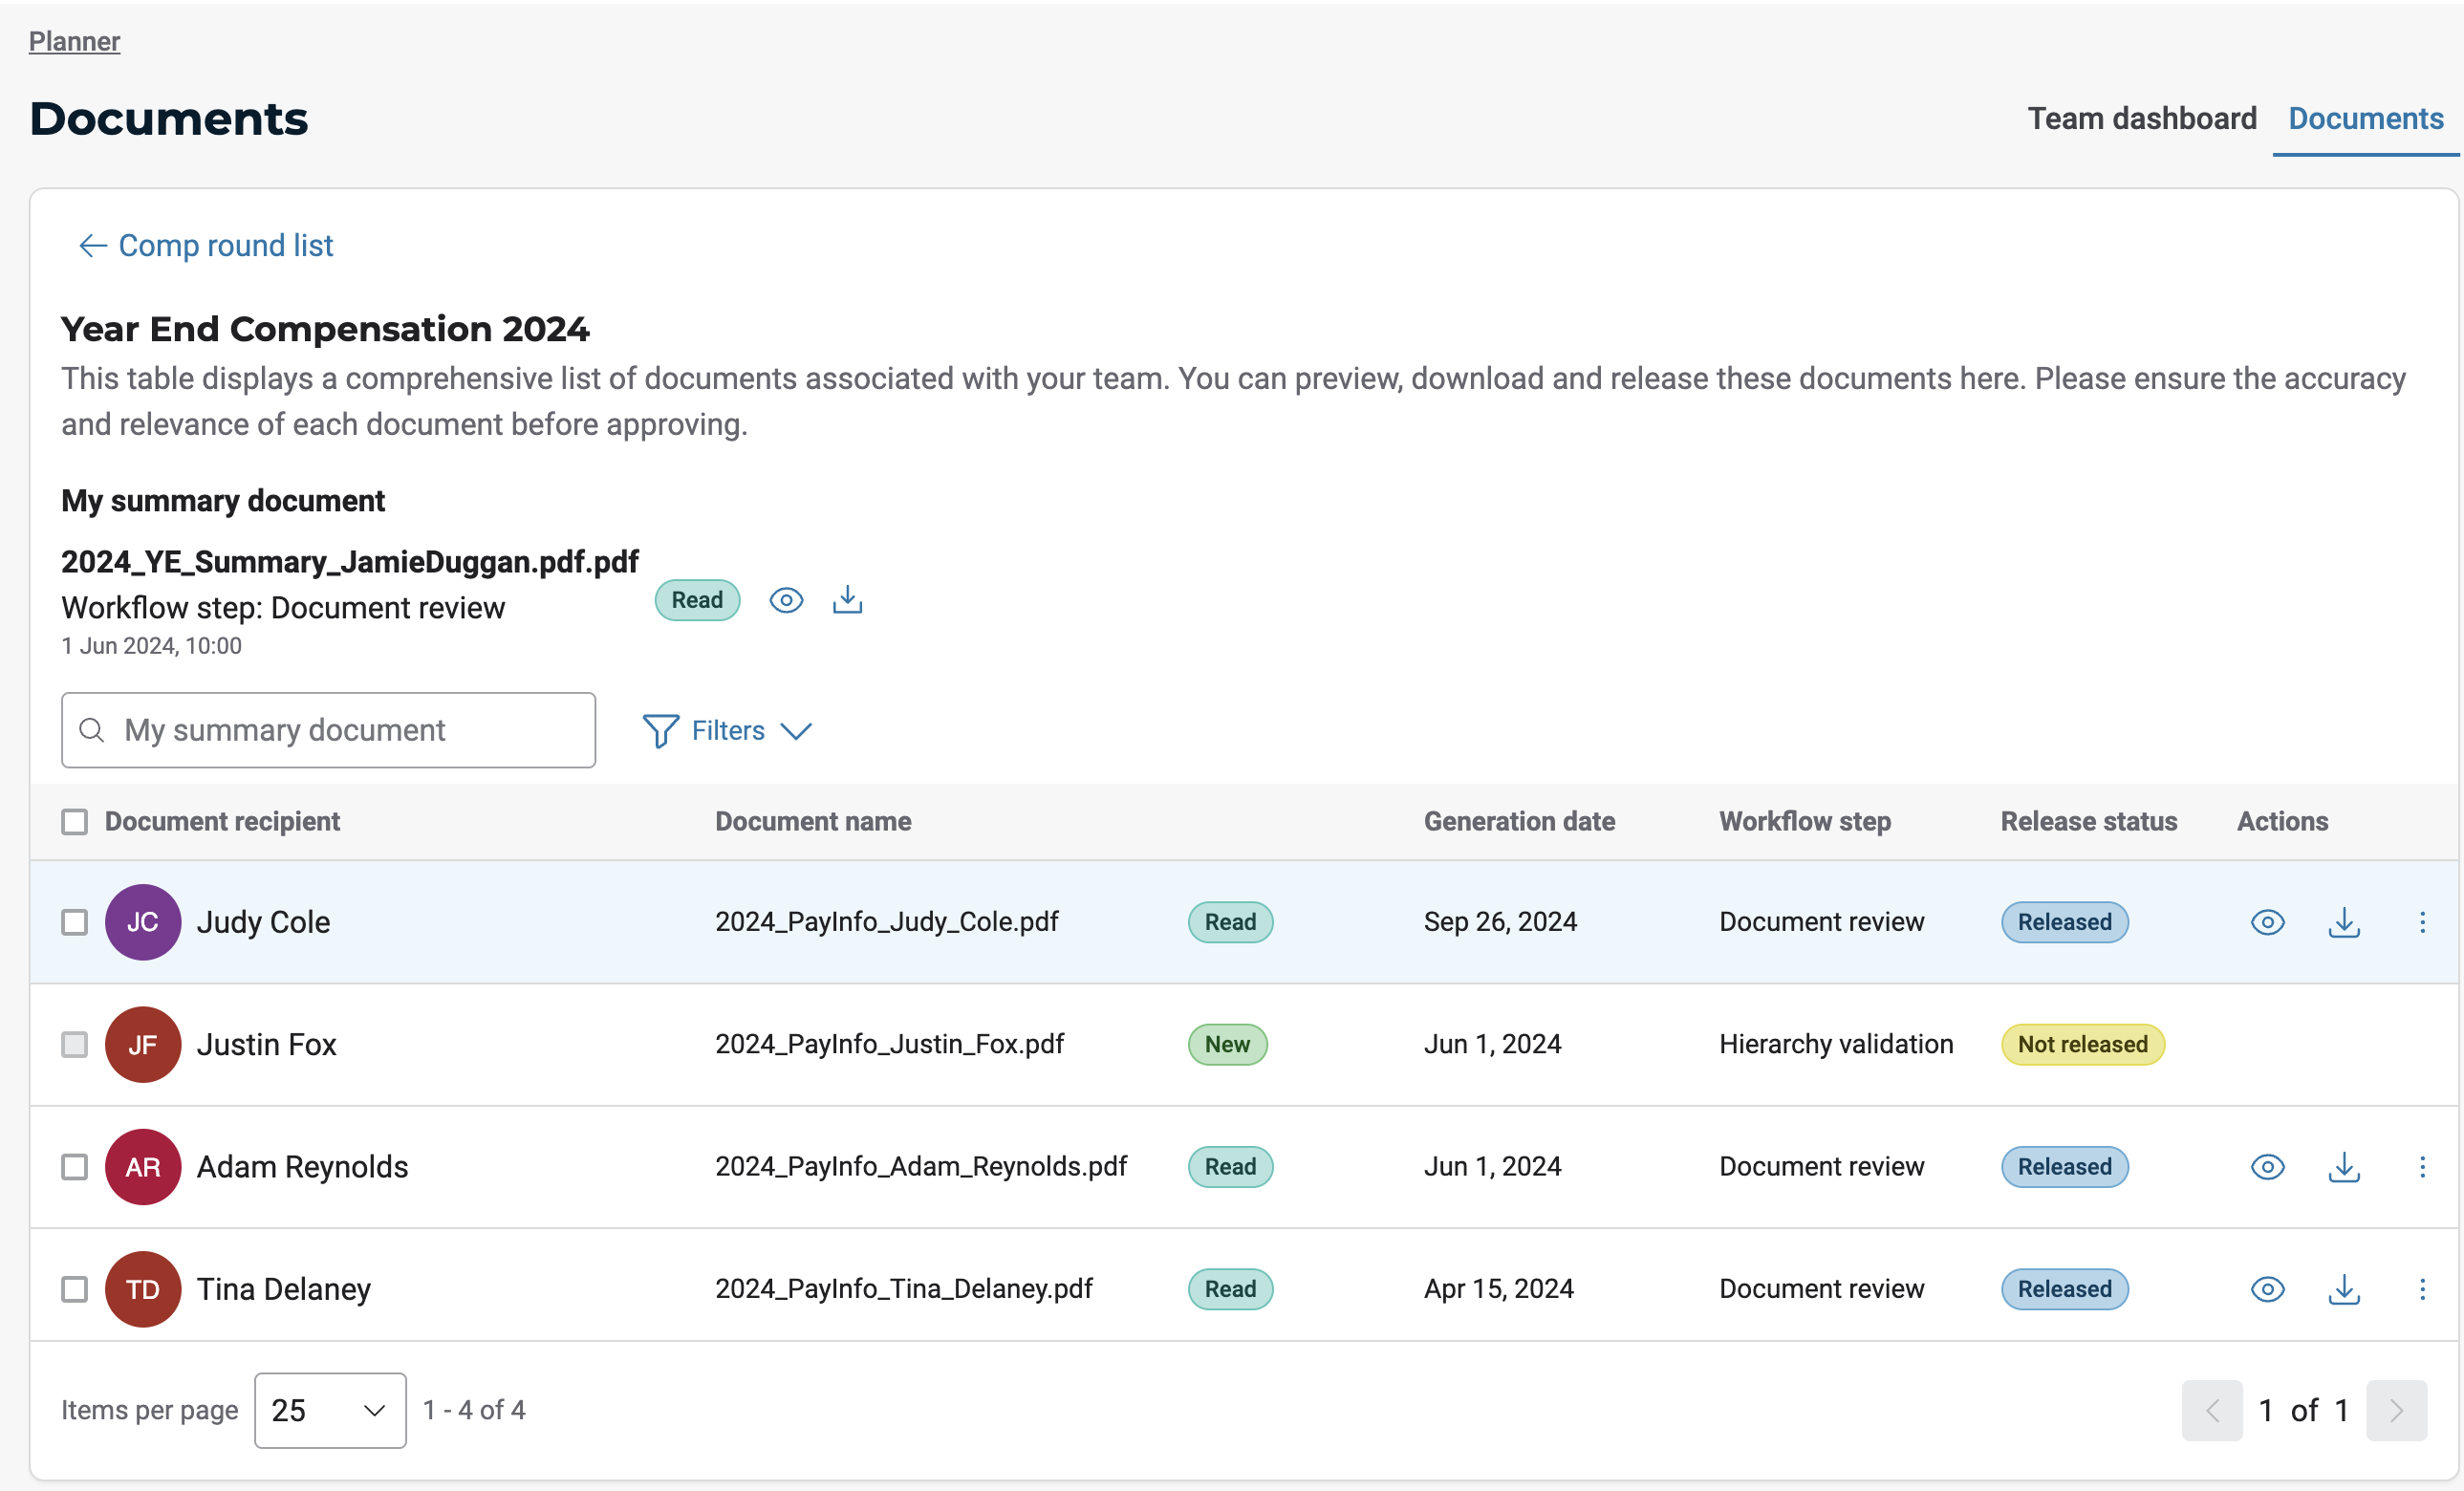
Task: Go back to Comp round list
Action: click(206, 246)
